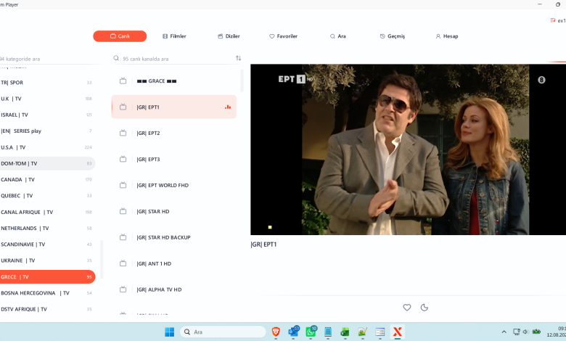Click the network tray icon
Image resolution: width=566 pixels, height=341 pixels.
point(517,332)
